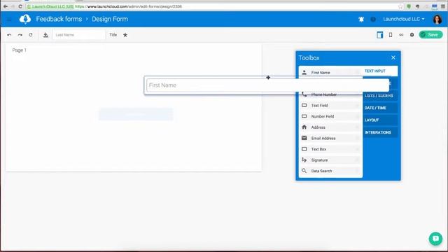Open form settings gear icon
448x252 pixels.
coord(412,35)
